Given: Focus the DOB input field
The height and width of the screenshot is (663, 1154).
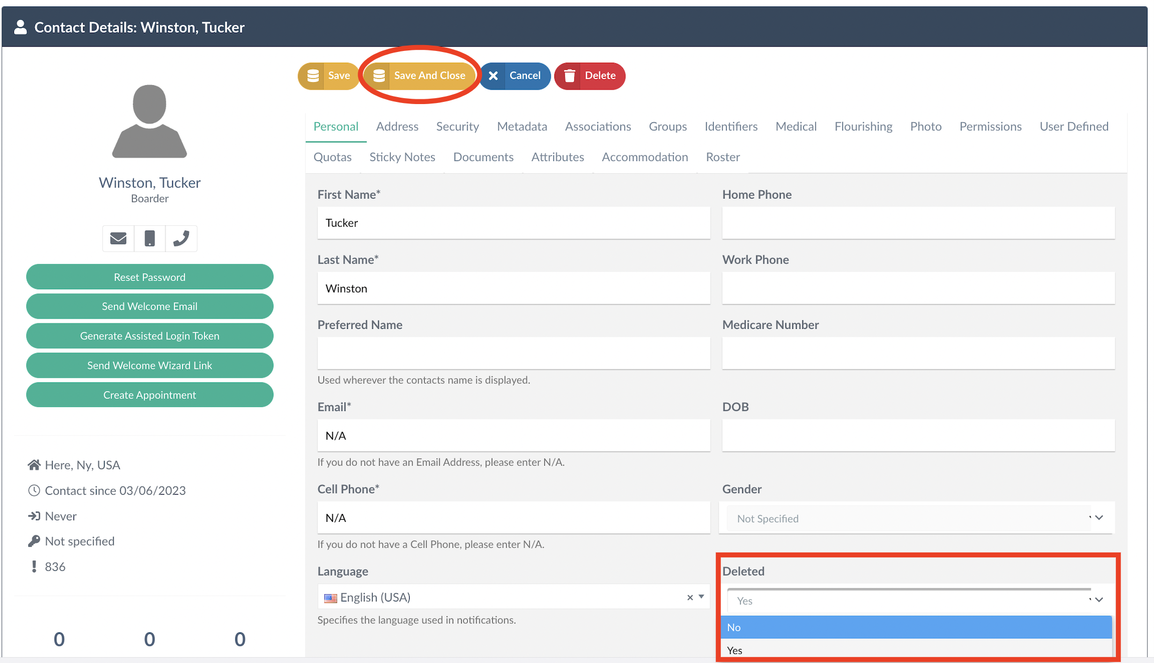Looking at the screenshot, I should click(x=918, y=435).
